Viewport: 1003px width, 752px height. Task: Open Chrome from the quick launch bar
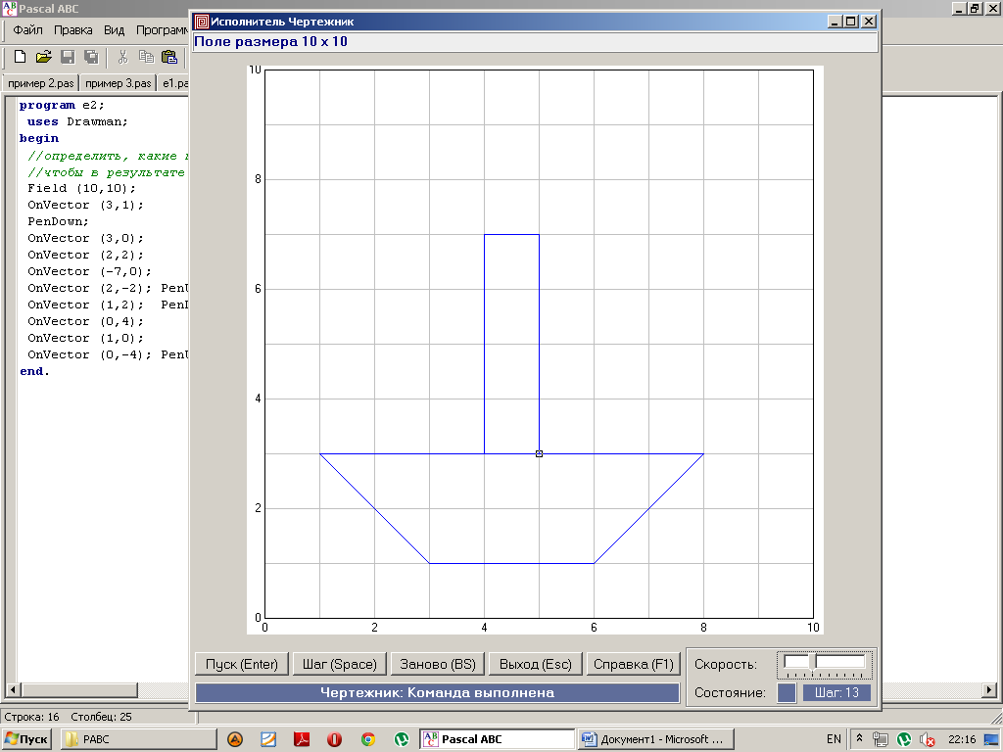pyautogui.click(x=368, y=739)
